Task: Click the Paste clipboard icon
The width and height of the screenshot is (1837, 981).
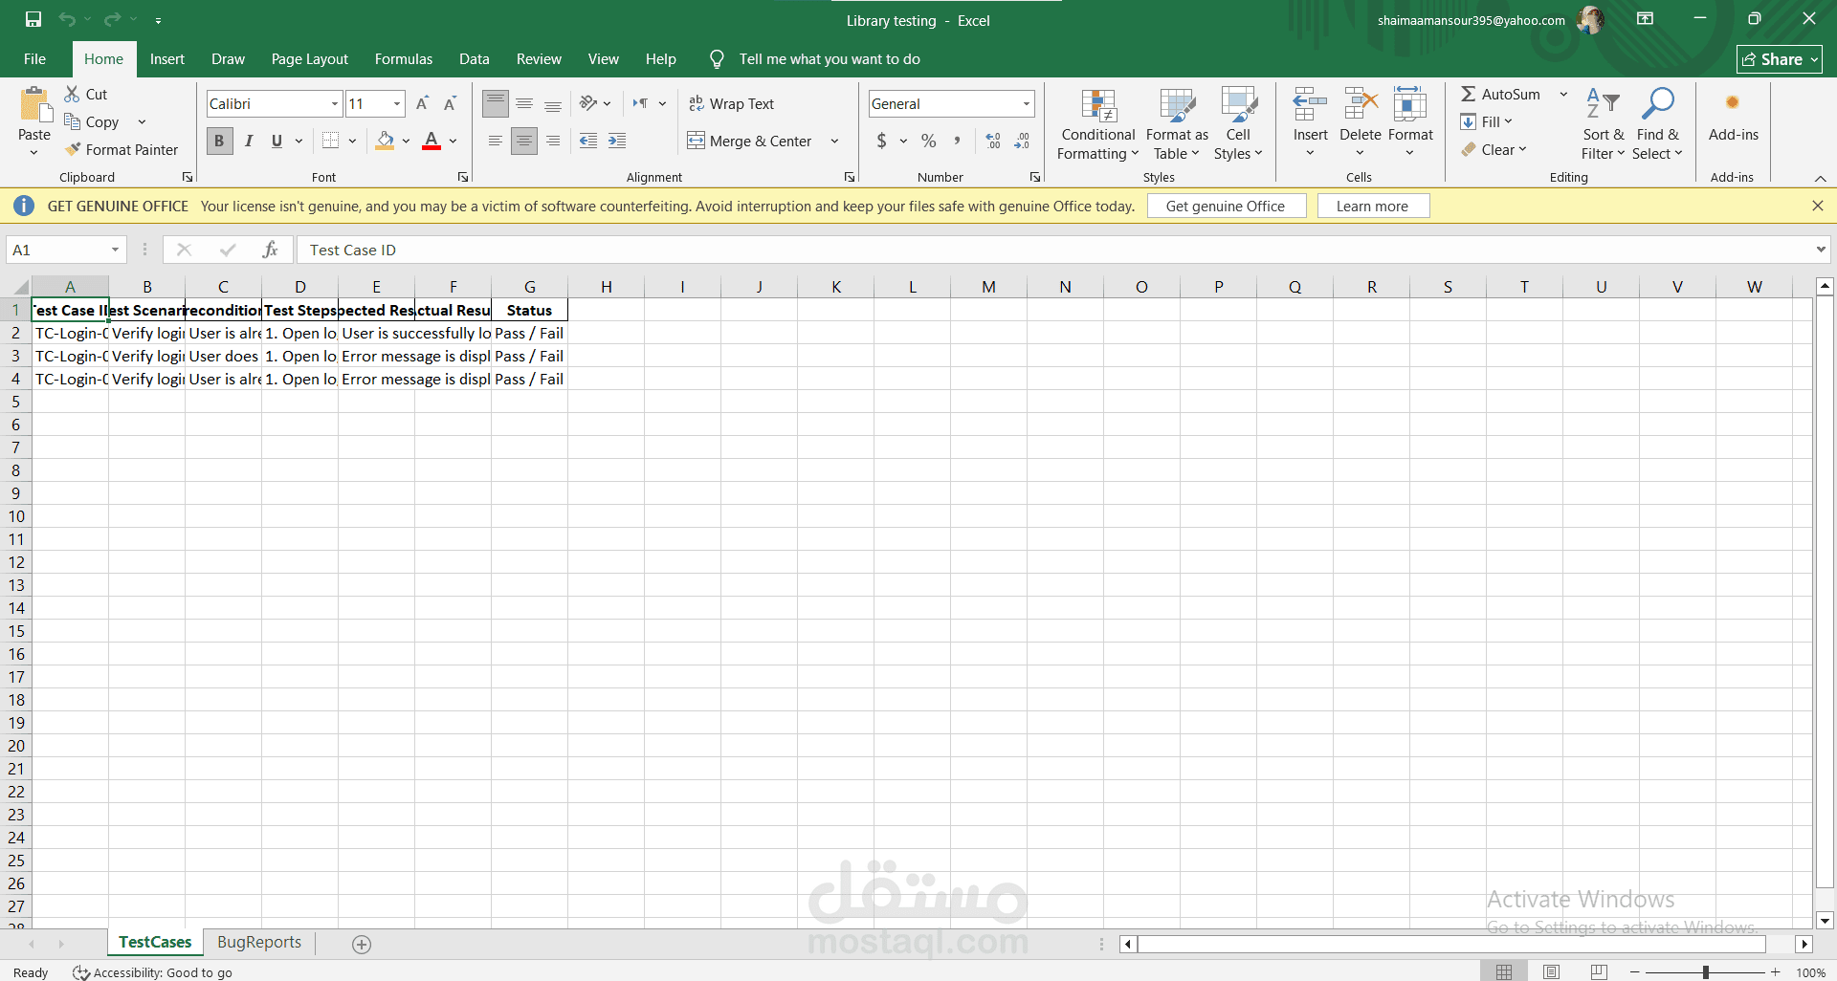Action: [34, 105]
